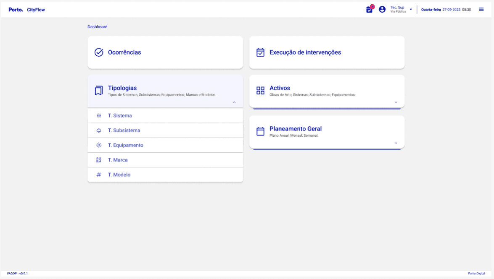Open the hamburger menu icon
Viewport: 494px width, 279px height.
coord(481,9)
